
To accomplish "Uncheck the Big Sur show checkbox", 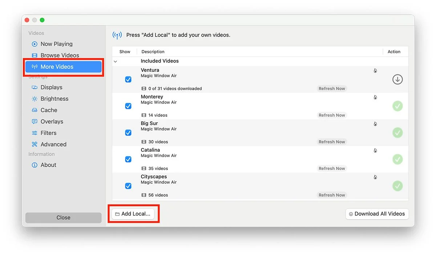I will 128,133.
